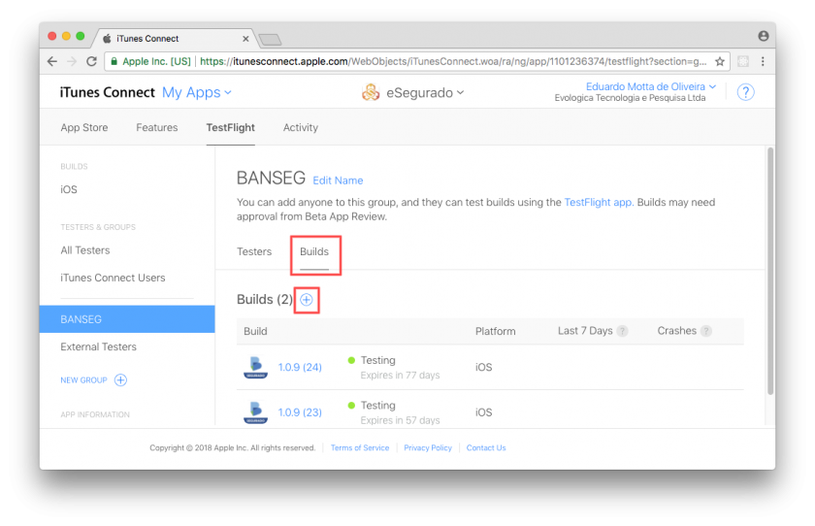
Task: Bookmark page with the star icon
Action: point(719,61)
